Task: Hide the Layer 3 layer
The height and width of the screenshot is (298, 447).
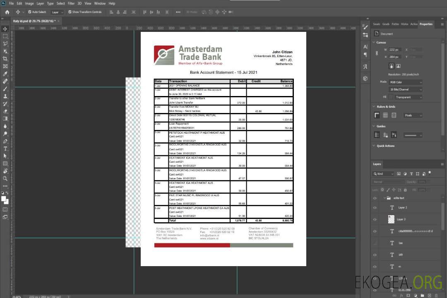Action: (x=375, y=219)
